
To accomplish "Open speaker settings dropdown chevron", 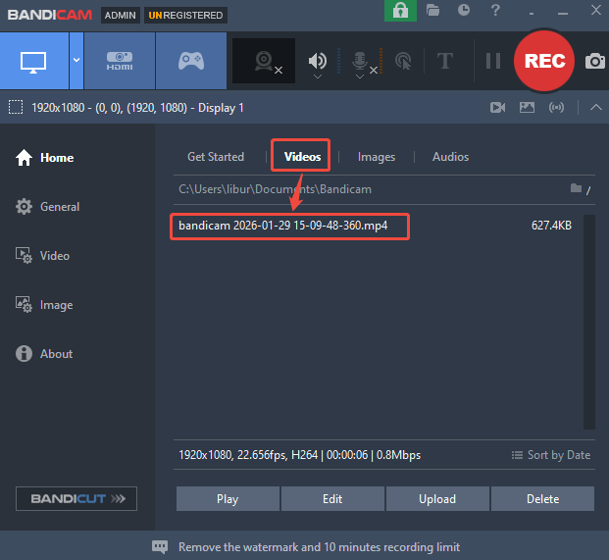I will 318,76.
